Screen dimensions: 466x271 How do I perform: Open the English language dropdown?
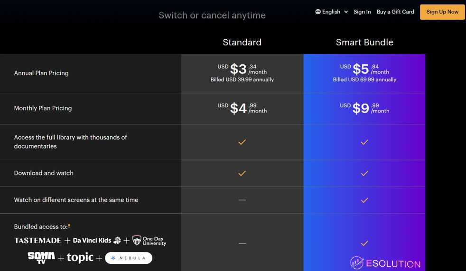[331, 12]
